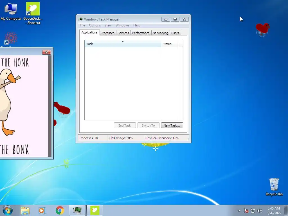Click the End Task button
Screen dimensions: 288x216
[x=125, y=125]
